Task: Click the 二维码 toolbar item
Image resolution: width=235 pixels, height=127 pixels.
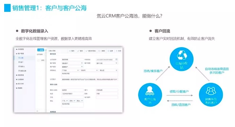Action: pyautogui.click(x=101, y=51)
